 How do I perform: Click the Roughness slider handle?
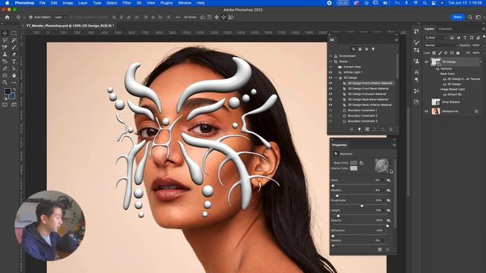tap(361, 206)
